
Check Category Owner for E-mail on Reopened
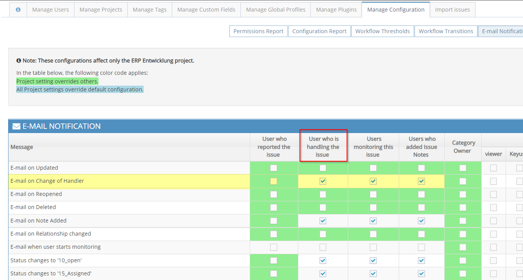point(463,194)
